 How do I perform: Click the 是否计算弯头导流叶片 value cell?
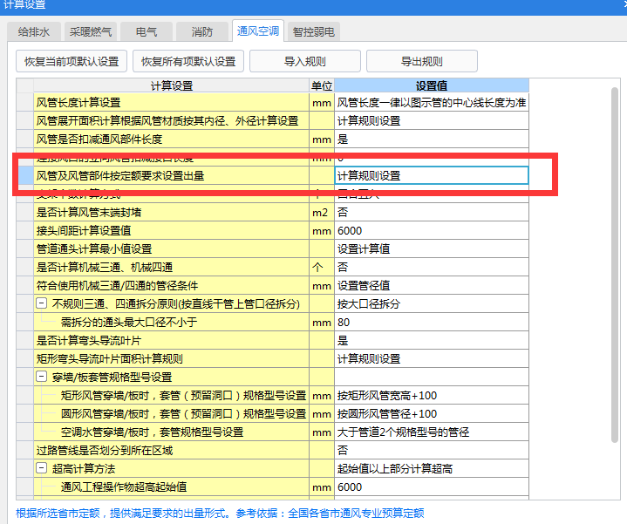(x=431, y=341)
